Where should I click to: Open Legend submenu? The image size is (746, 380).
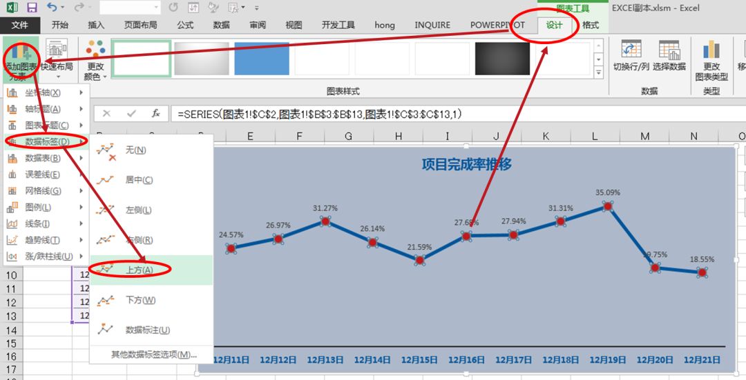point(46,207)
